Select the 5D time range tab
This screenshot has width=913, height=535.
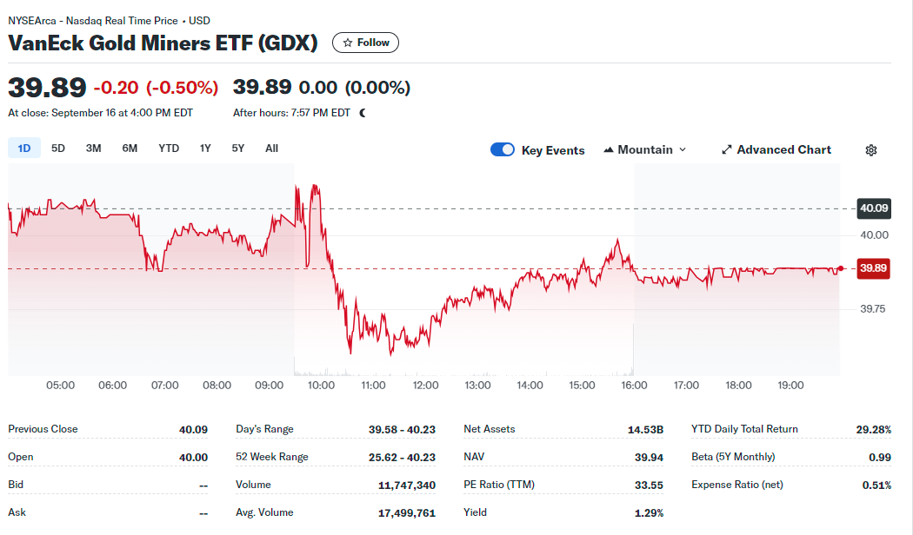tap(58, 149)
